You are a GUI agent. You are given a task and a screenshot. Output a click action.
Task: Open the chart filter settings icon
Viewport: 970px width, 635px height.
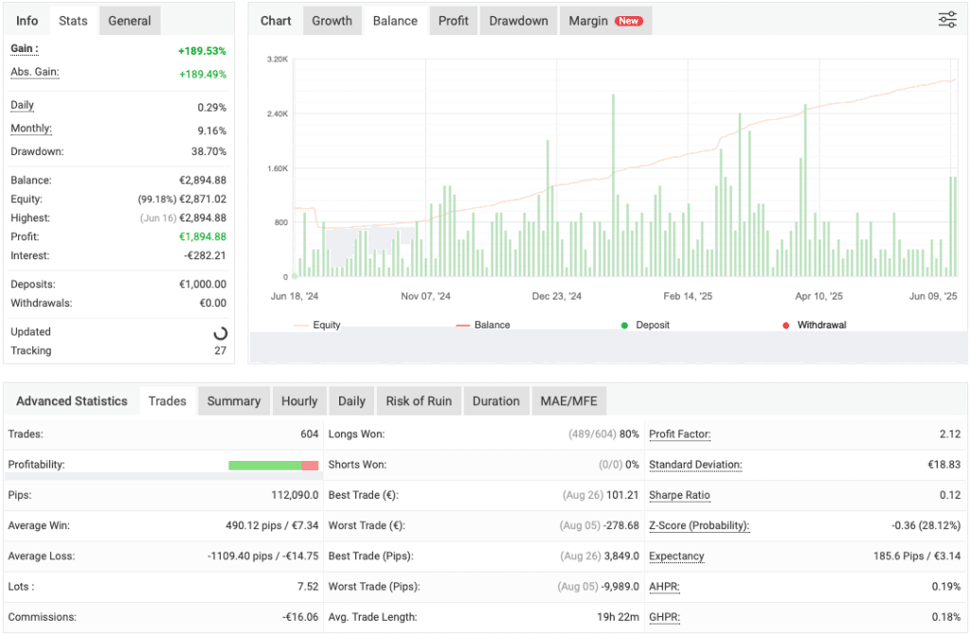(x=946, y=19)
